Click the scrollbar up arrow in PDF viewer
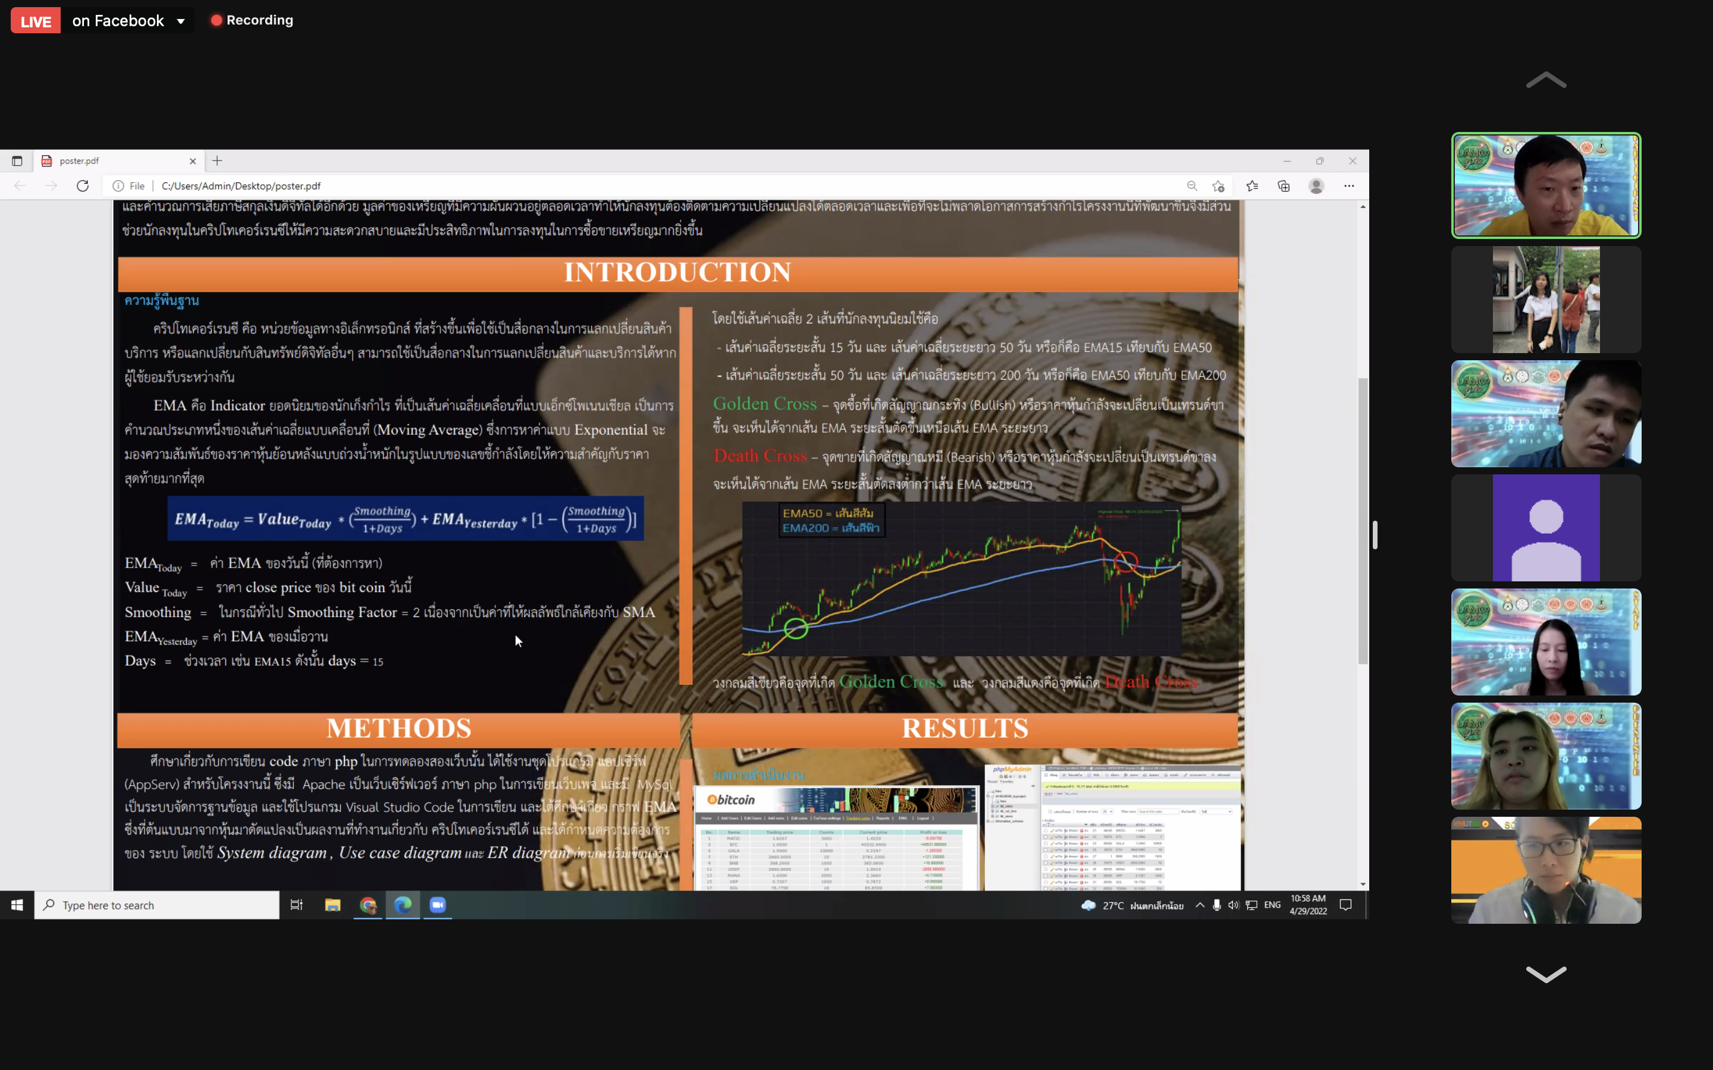This screenshot has width=1713, height=1070. coord(1363,207)
